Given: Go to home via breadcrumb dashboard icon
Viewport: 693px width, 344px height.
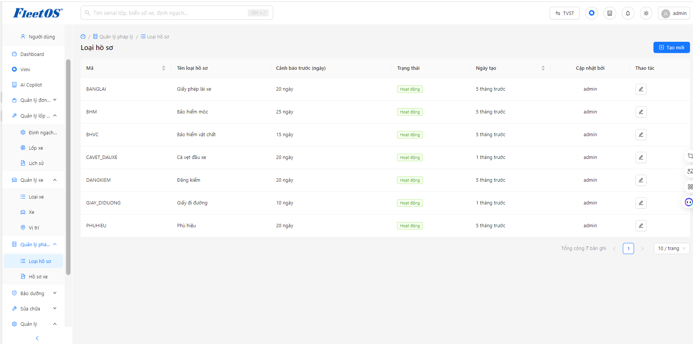Looking at the screenshot, I should coord(83,37).
